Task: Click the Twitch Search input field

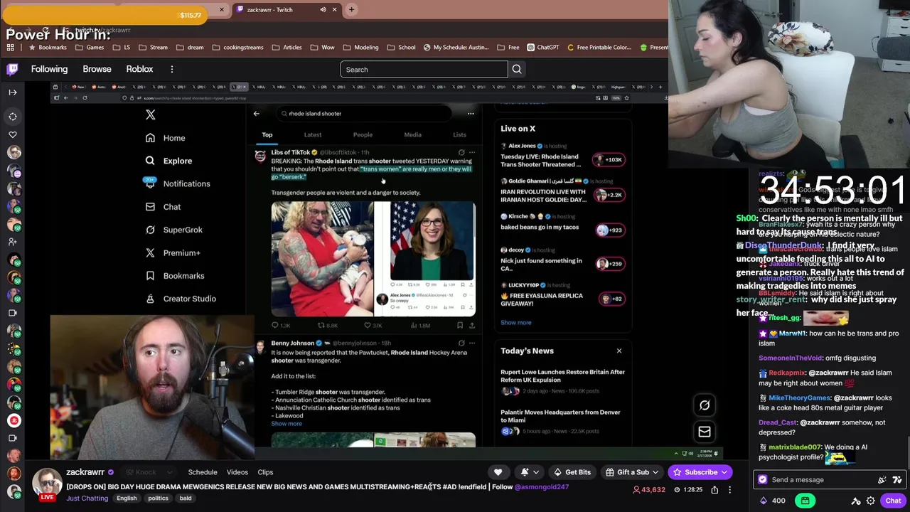Action: [x=424, y=69]
